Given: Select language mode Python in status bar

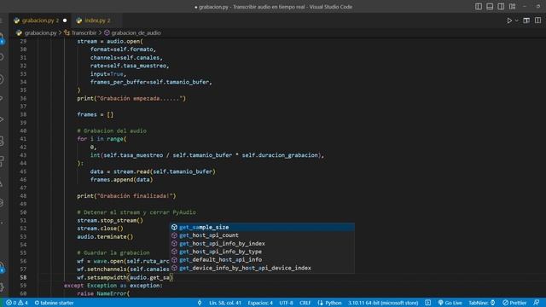Looking at the screenshot, I should point(334,303).
